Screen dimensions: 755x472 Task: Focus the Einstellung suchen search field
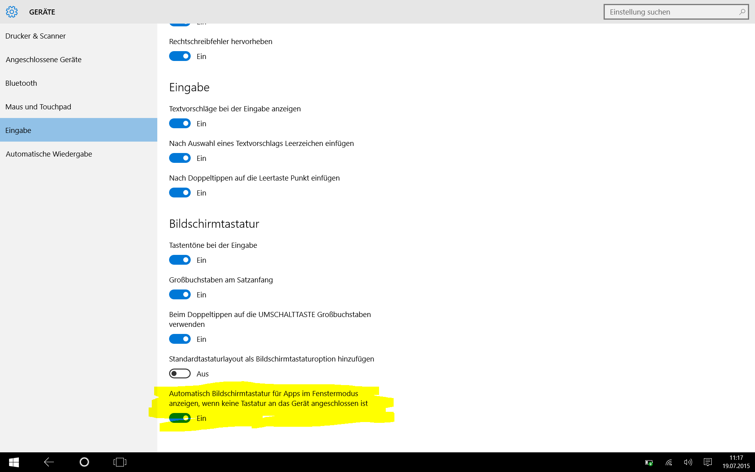point(670,12)
